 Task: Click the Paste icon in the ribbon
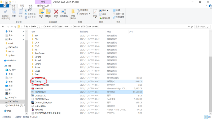(x=20, y=12)
